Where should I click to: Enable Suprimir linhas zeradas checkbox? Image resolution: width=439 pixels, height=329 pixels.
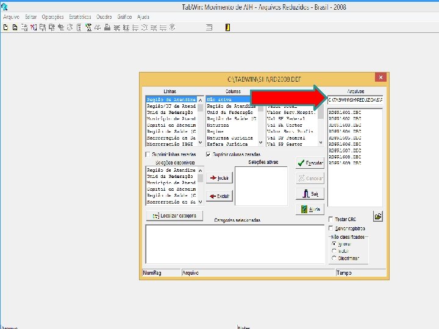[148, 154]
